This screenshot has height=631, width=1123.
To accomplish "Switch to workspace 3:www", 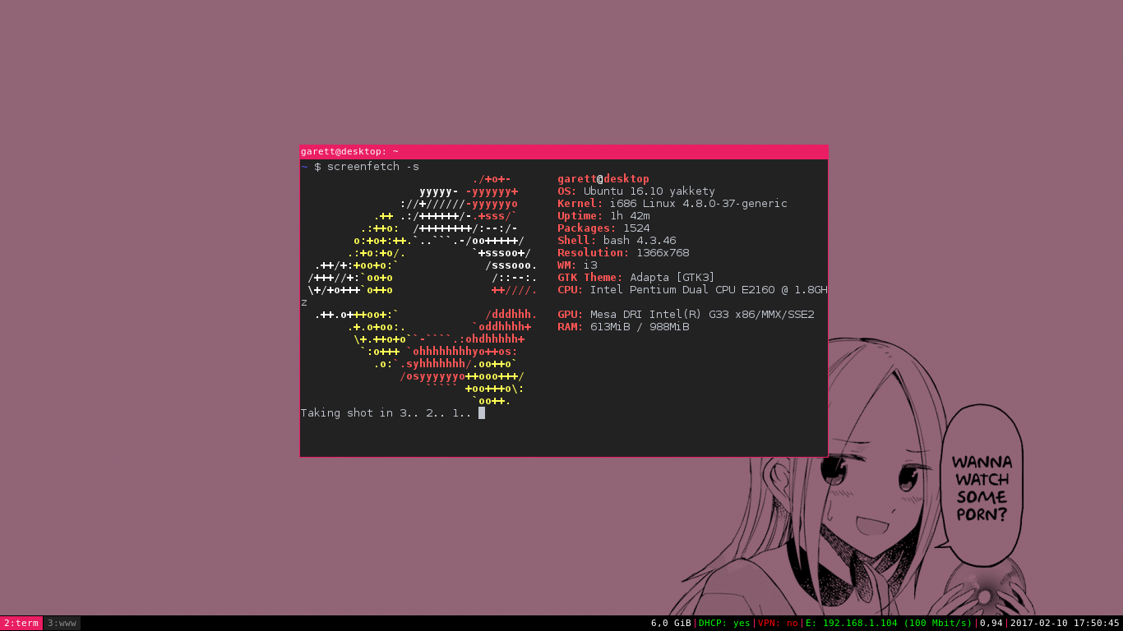I will [62, 623].
